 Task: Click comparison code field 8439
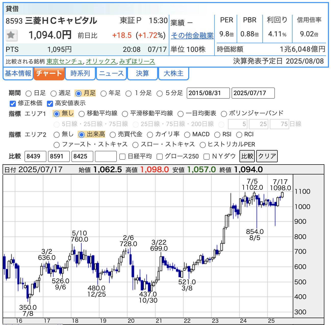pyautogui.click(x=35, y=156)
